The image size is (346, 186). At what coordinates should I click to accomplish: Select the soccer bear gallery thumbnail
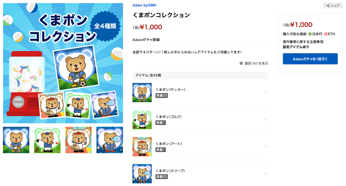[x=16, y=140]
